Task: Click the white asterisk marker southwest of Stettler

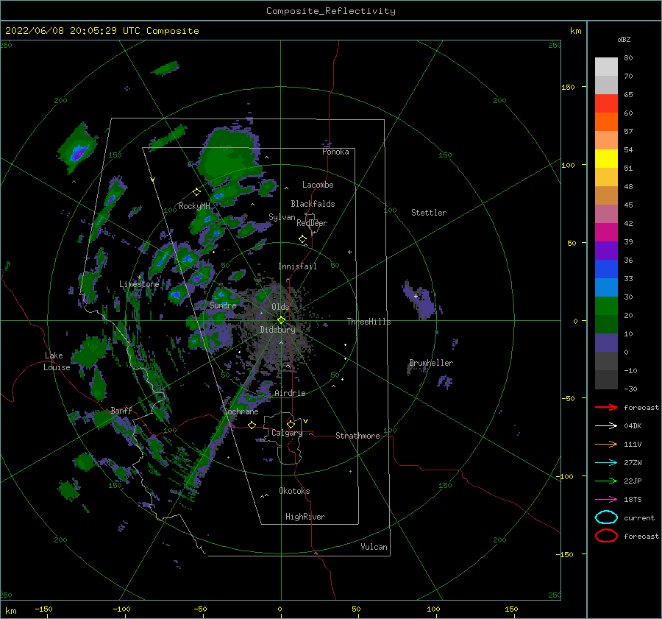Action: [349, 252]
